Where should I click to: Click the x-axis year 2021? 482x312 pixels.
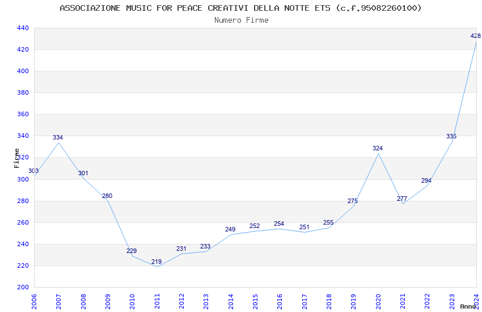pos(403,301)
